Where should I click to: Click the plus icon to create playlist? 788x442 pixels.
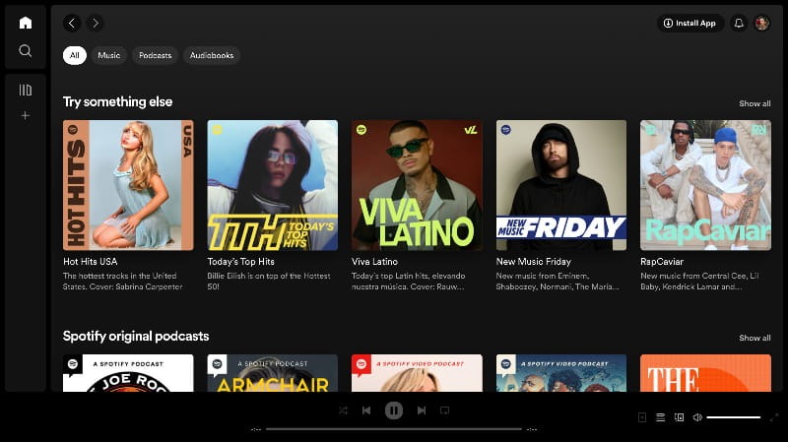[26, 115]
